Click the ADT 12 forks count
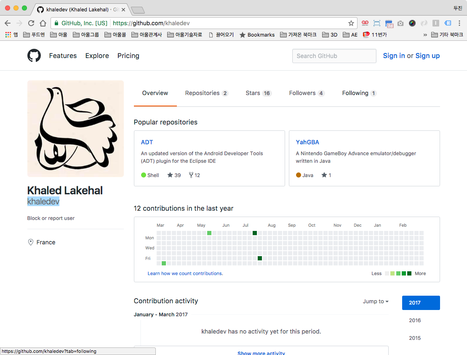467x355 pixels. (194, 175)
